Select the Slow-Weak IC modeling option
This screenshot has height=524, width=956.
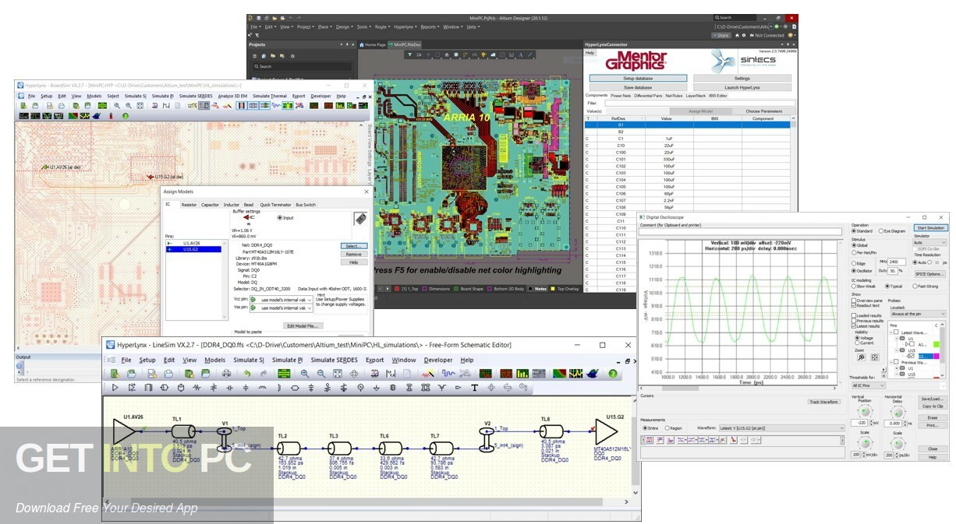(854, 287)
